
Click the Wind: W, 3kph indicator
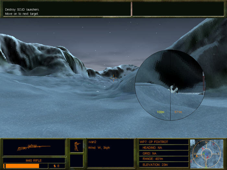click(99, 148)
